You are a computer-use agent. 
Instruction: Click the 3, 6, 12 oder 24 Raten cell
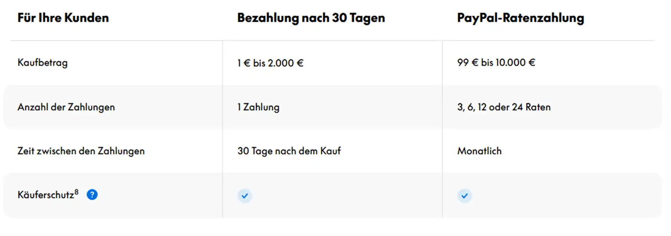coord(504,107)
